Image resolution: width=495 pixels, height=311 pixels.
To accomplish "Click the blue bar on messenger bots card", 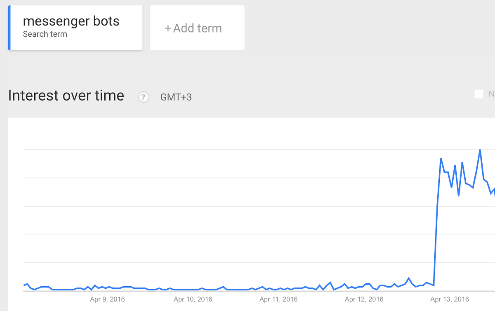I will (9, 28).
